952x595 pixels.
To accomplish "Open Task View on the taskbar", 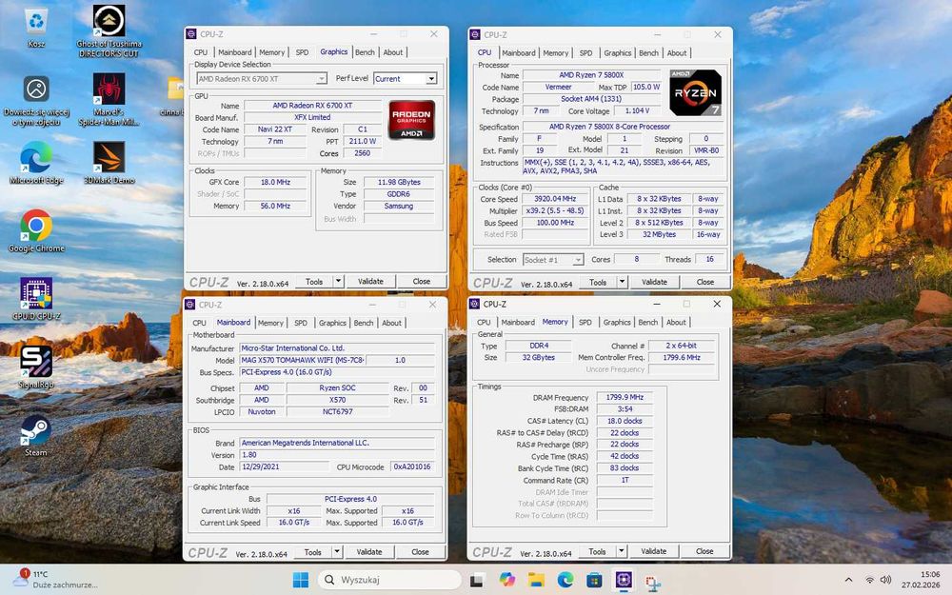I will click(477, 580).
